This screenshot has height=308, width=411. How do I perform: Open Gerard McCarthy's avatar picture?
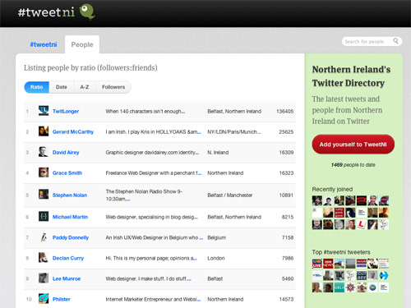(x=44, y=131)
